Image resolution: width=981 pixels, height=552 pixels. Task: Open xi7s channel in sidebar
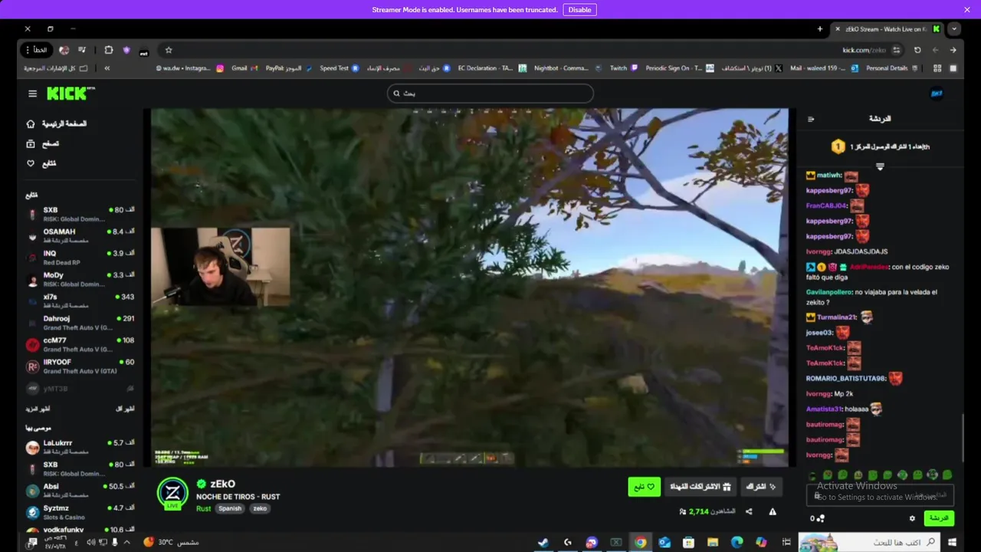pos(80,301)
